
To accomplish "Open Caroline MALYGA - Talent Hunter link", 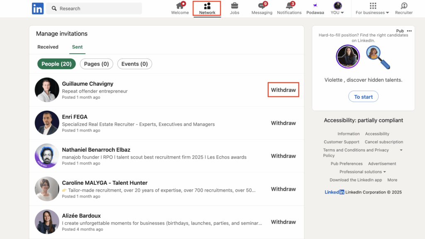I will click(105, 183).
